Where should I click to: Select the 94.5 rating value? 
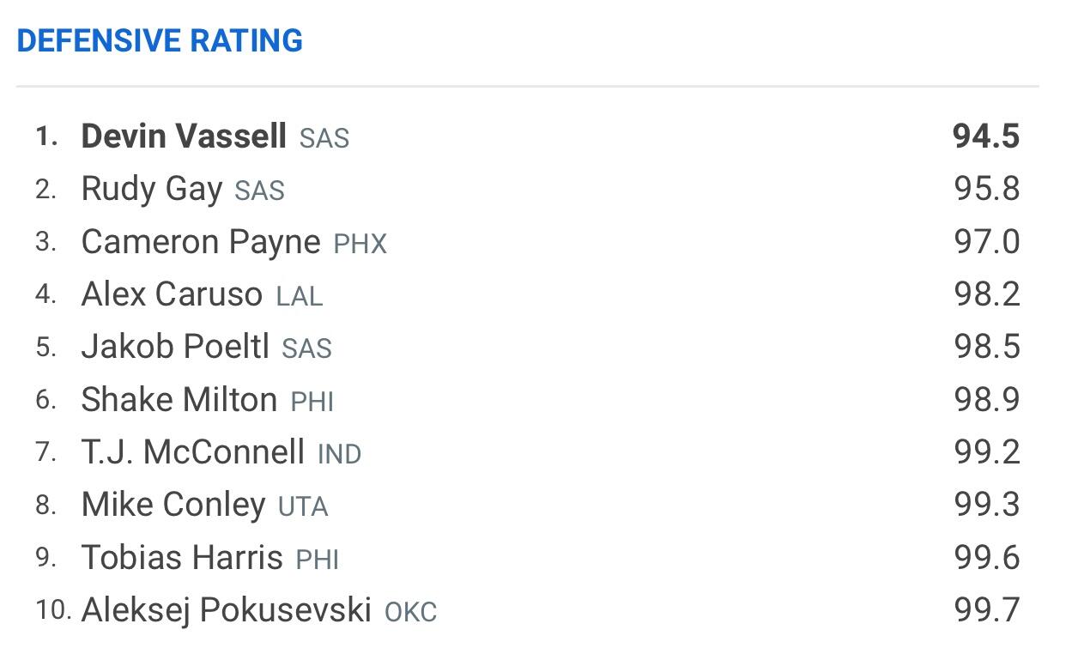tap(986, 136)
